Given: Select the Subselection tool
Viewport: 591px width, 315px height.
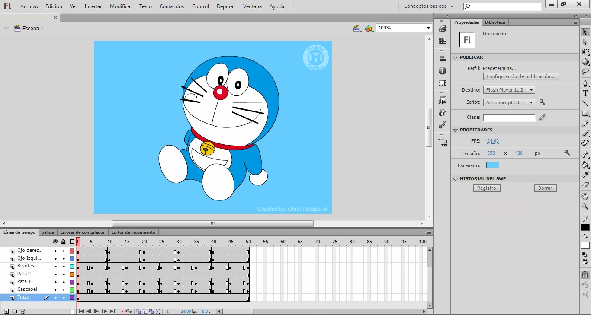Looking at the screenshot, I should point(585,42).
